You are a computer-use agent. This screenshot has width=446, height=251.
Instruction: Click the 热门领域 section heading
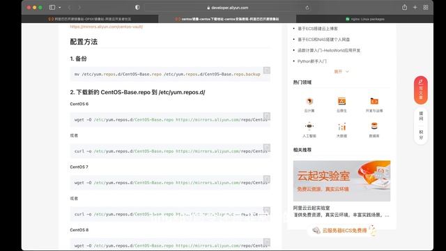pyautogui.click(x=302, y=82)
